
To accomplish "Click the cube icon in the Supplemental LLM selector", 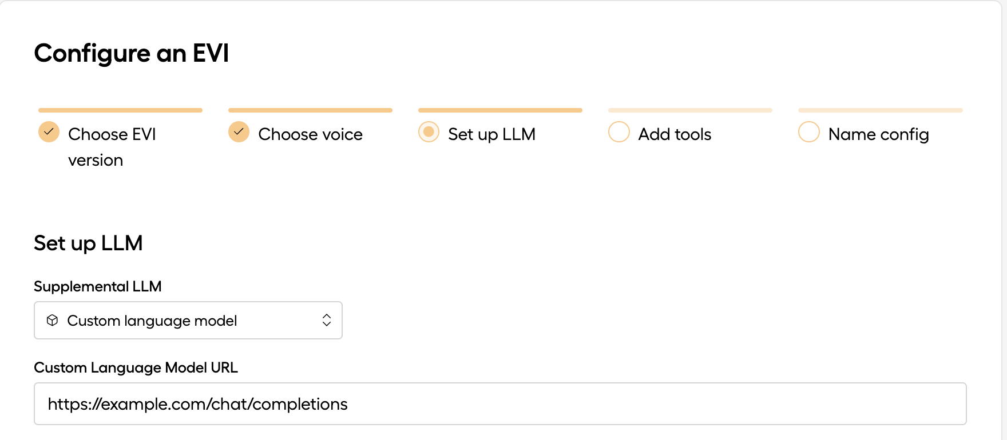I will 53,320.
